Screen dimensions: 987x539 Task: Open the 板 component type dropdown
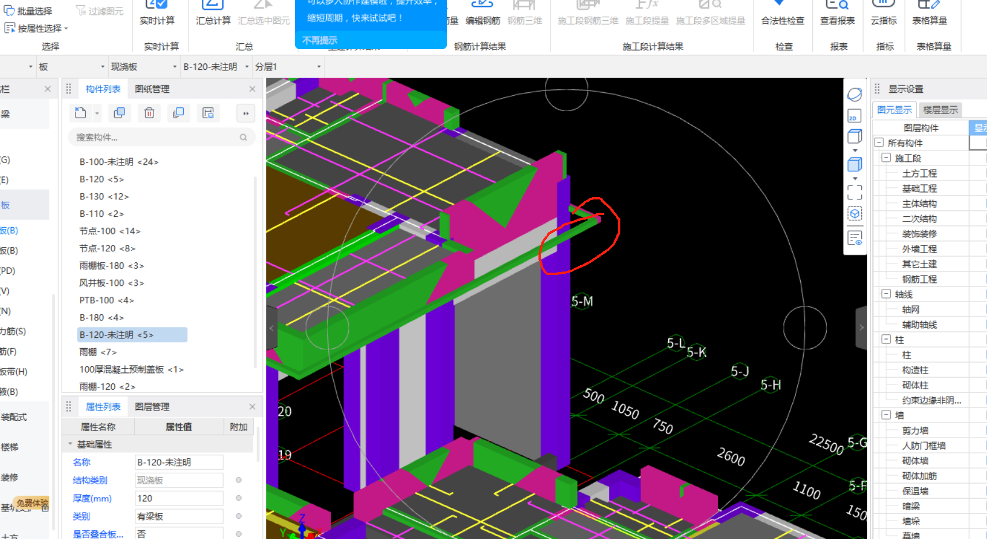pos(103,67)
